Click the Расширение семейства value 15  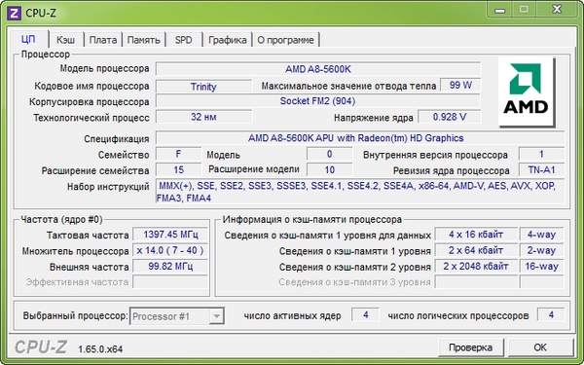(x=178, y=169)
